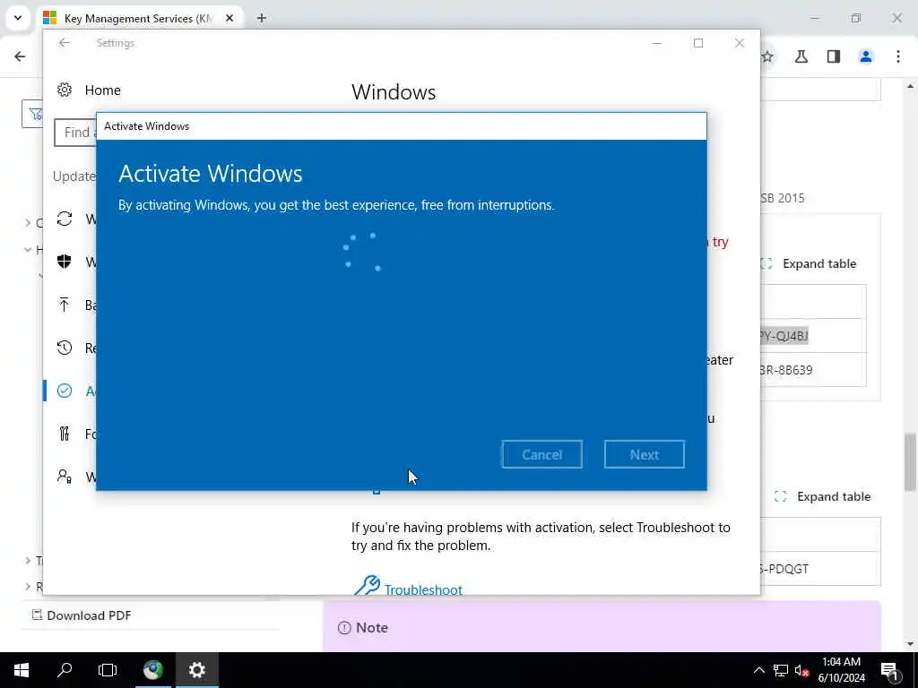Click lower Expand table button

tap(823, 496)
